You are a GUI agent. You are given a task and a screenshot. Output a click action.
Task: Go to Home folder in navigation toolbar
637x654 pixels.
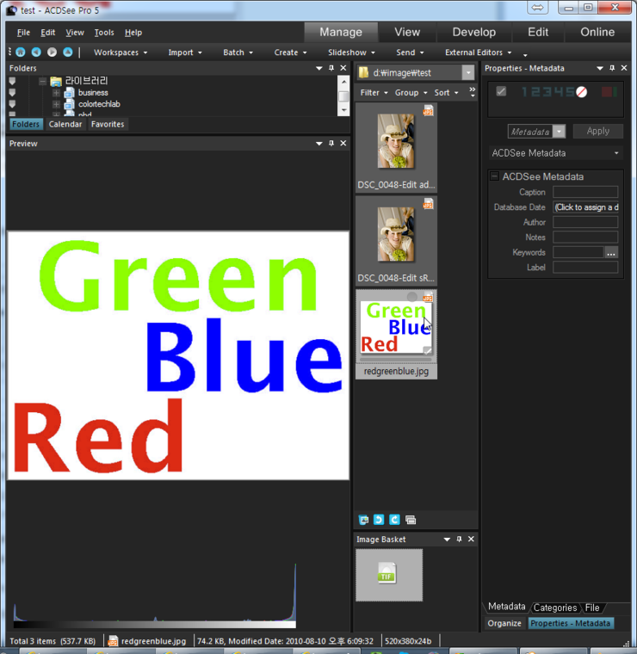click(x=20, y=52)
